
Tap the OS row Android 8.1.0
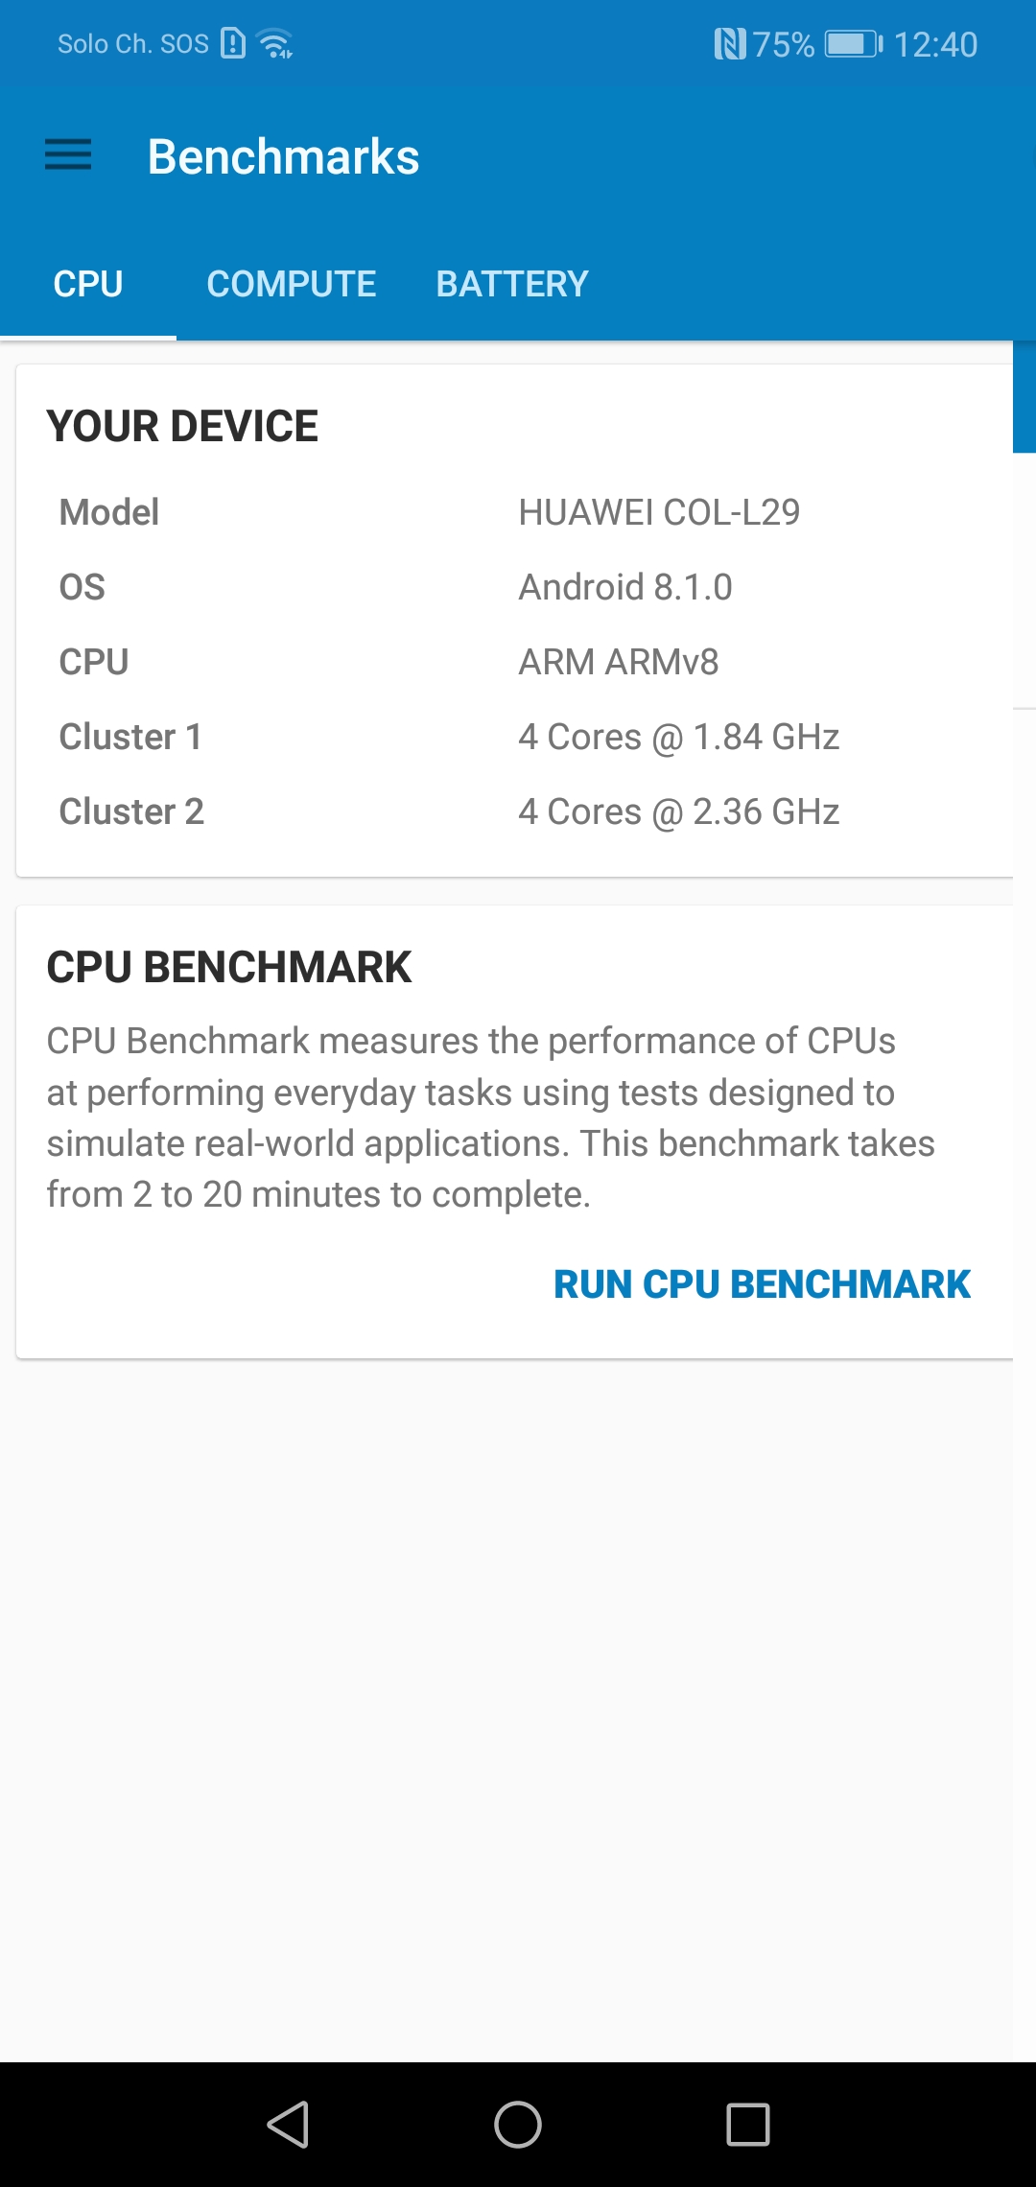(516, 587)
